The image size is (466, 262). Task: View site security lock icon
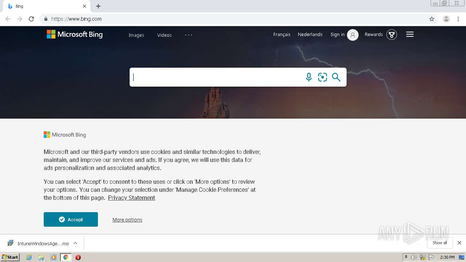pos(46,19)
